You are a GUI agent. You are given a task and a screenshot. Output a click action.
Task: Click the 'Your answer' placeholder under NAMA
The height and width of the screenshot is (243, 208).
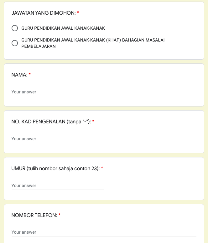24,92
